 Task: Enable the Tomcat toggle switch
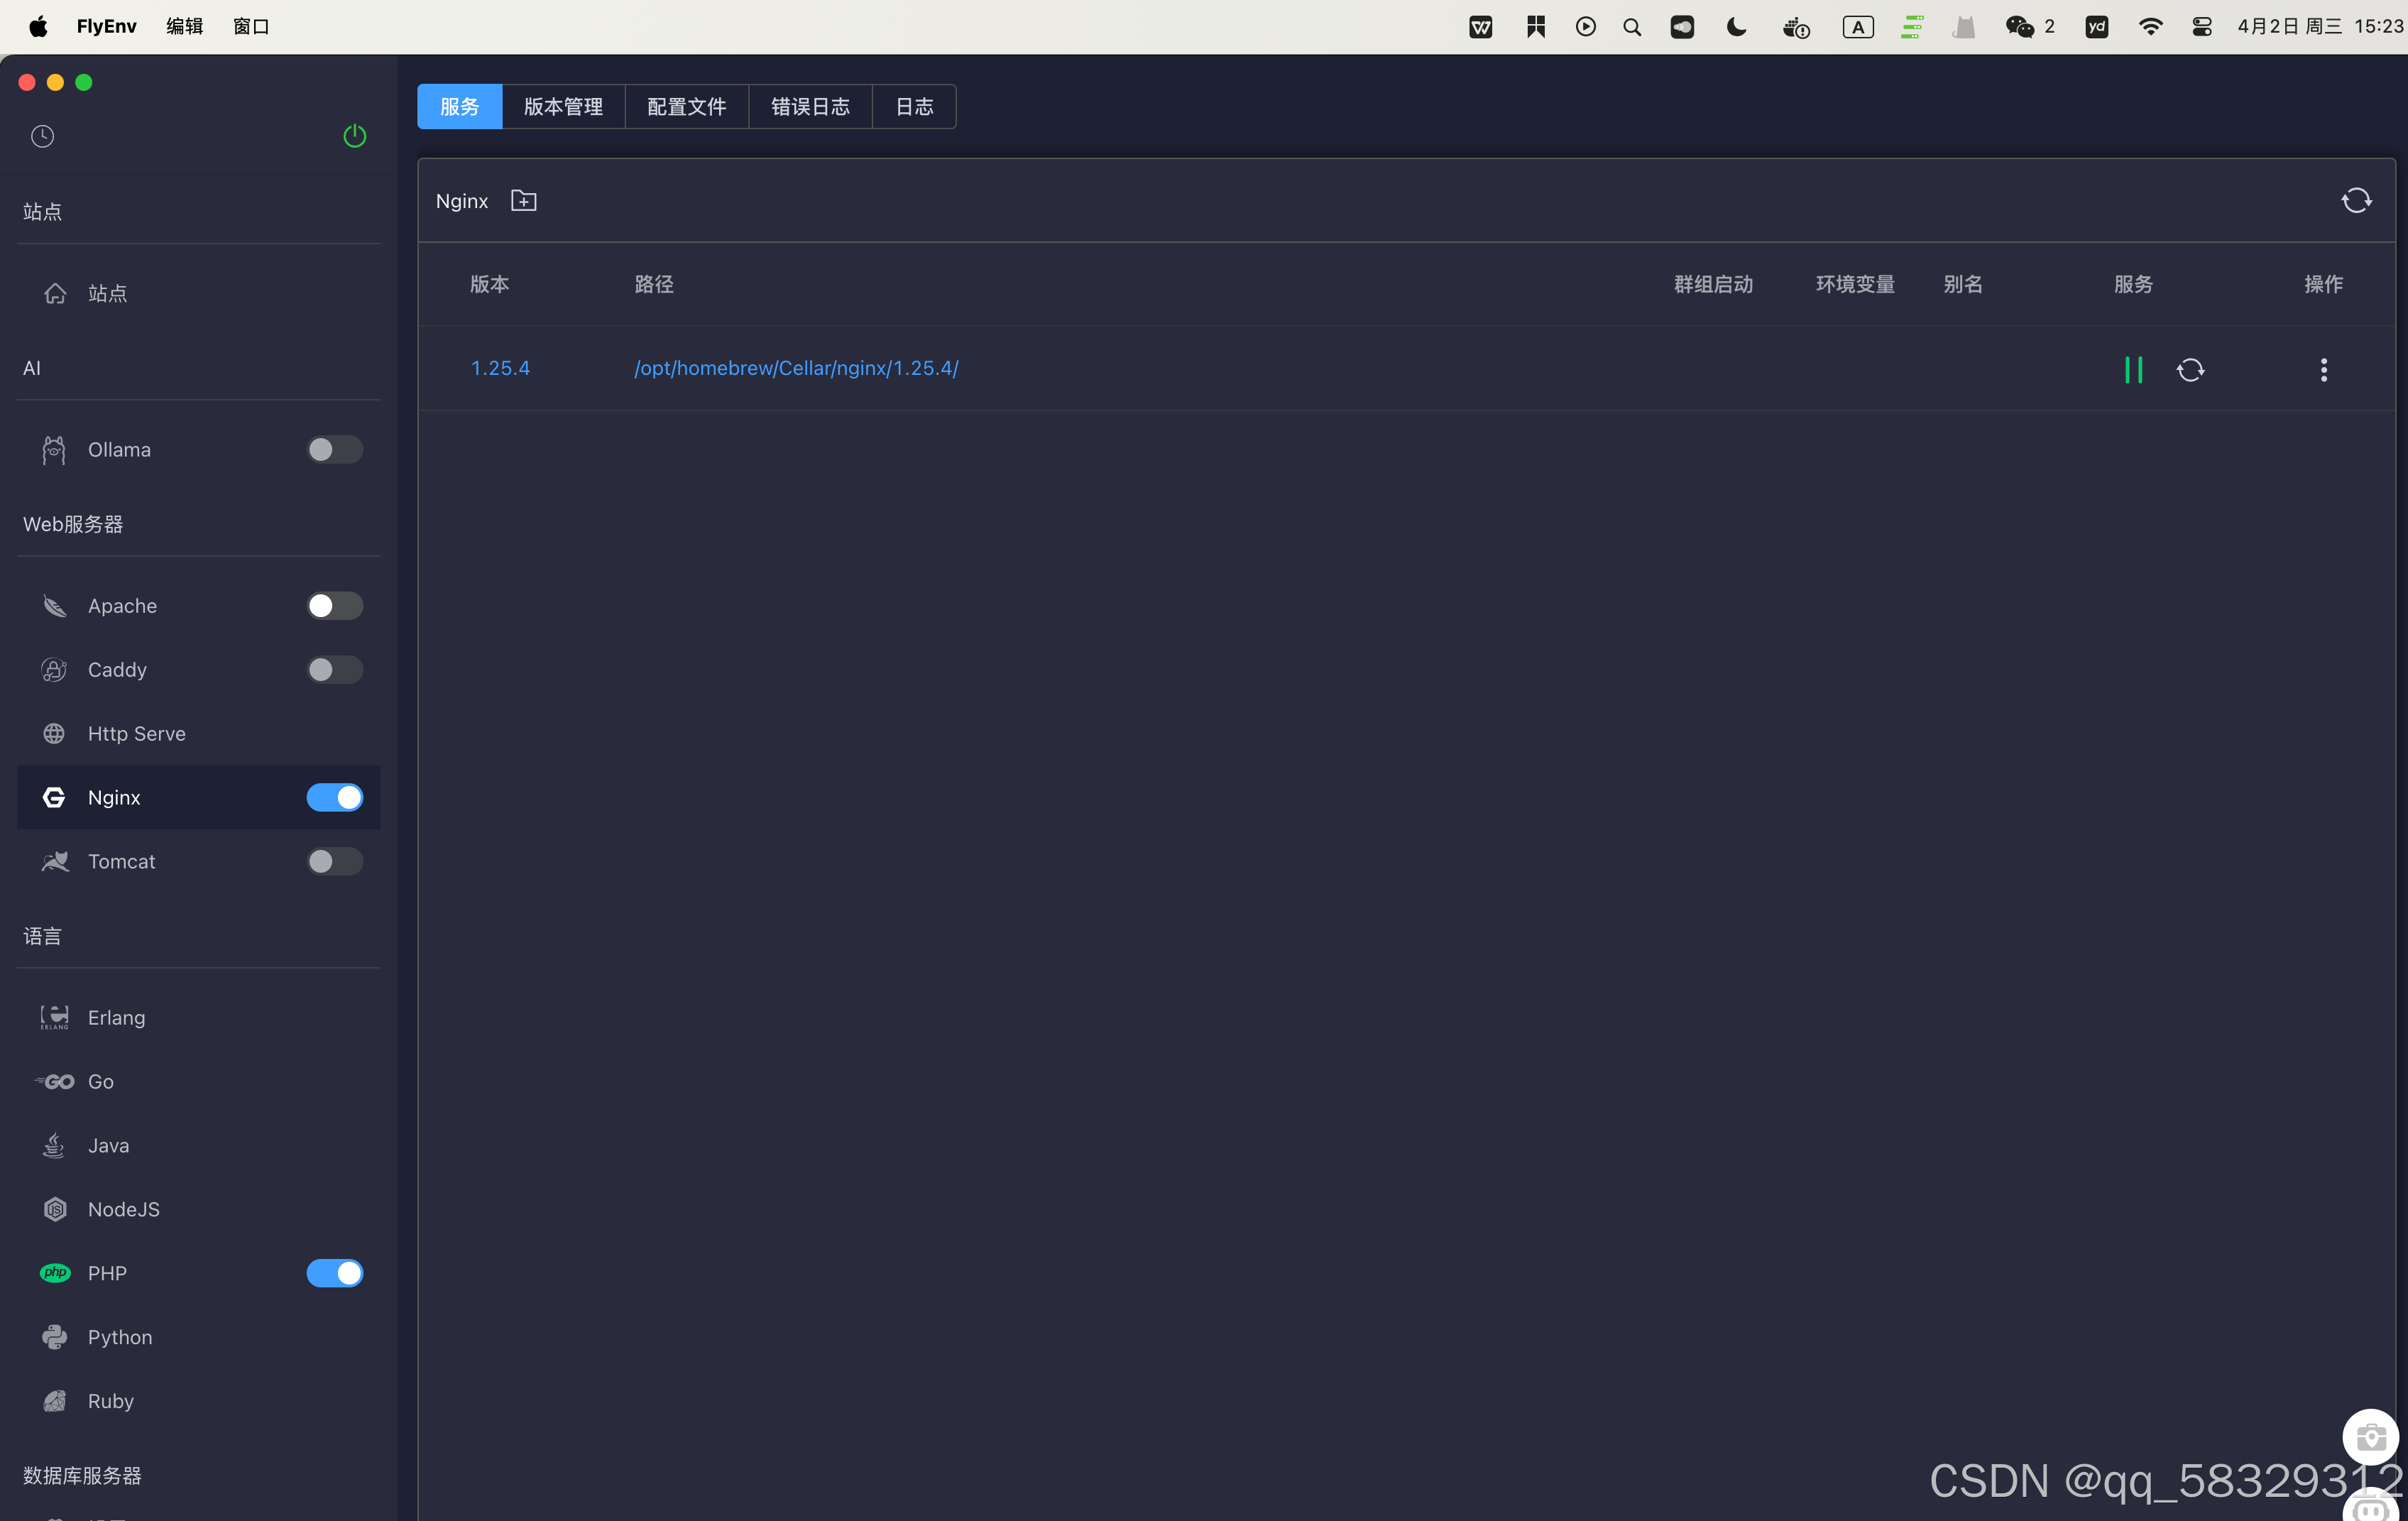[x=334, y=862]
